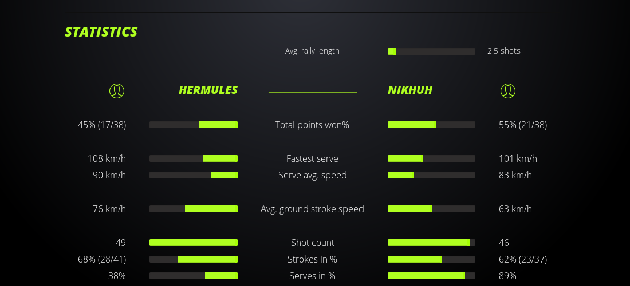Click Nikhuh's Avg. ground stroke speed bar
Screen dimensions: 630x286
click(x=431, y=209)
